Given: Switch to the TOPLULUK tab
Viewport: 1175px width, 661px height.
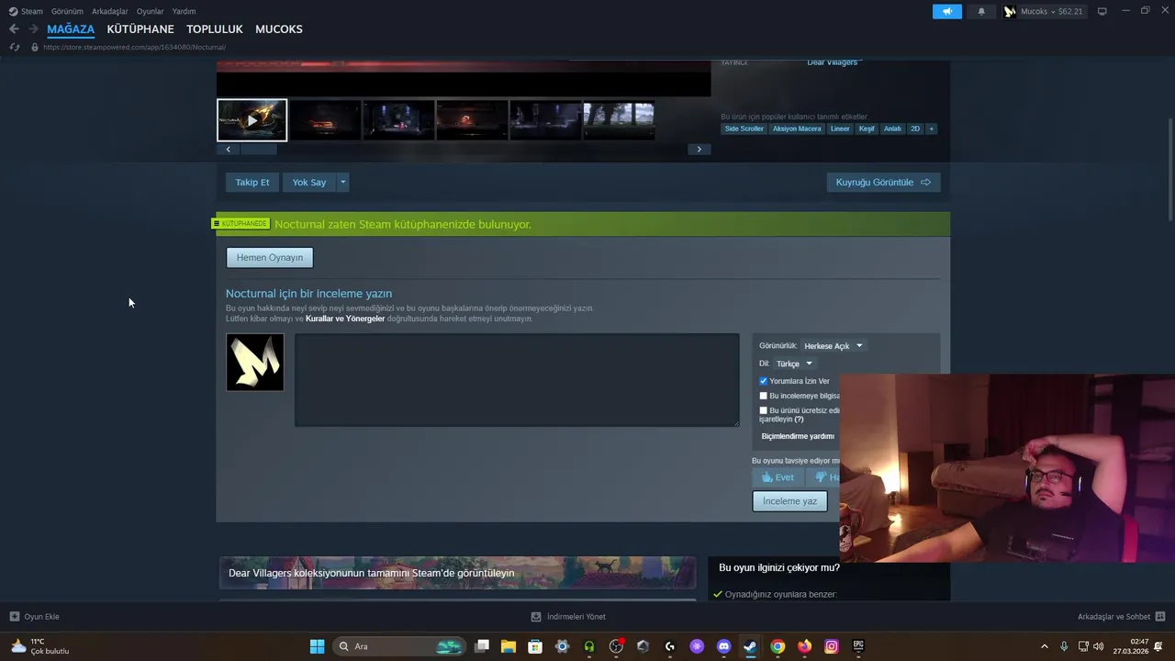Looking at the screenshot, I should [x=215, y=29].
